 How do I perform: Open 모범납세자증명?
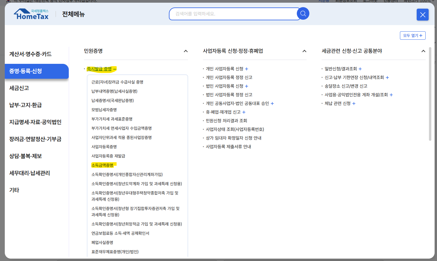pyautogui.click(x=104, y=110)
